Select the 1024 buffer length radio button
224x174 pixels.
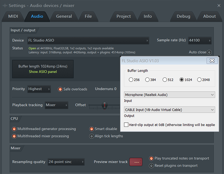pos(182,80)
